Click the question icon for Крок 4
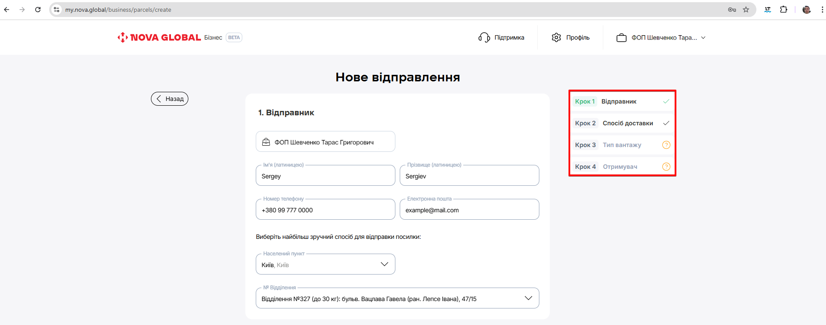The image size is (826, 325). 666,167
